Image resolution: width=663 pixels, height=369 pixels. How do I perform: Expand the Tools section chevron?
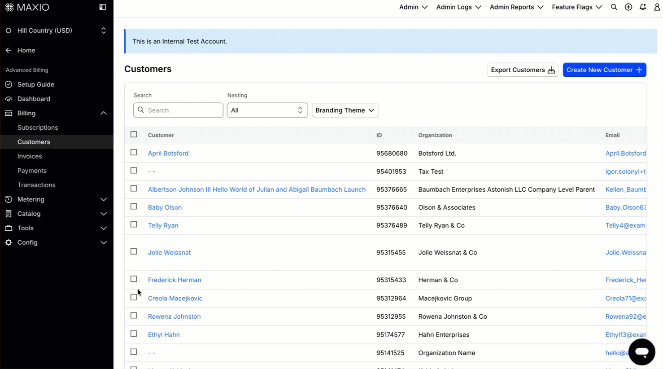point(104,228)
